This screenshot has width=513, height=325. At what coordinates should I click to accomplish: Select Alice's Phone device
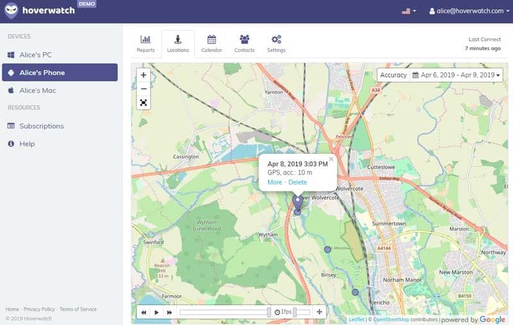point(60,72)
